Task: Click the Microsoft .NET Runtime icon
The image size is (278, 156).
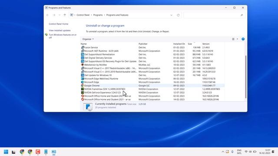Action: [x=83, y=51]
